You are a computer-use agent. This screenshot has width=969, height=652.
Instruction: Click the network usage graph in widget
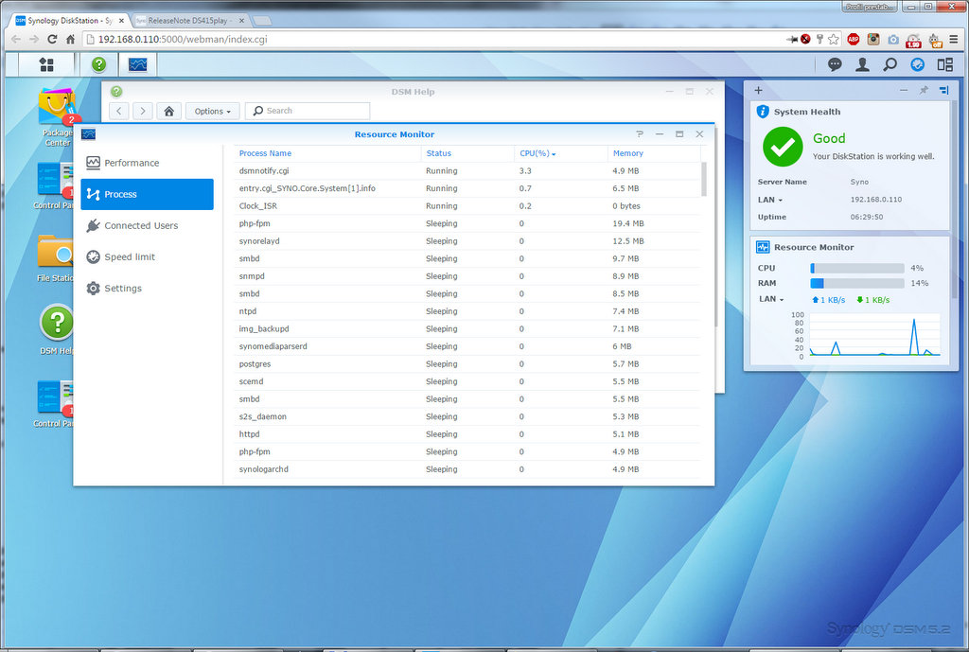pos(875,334)
